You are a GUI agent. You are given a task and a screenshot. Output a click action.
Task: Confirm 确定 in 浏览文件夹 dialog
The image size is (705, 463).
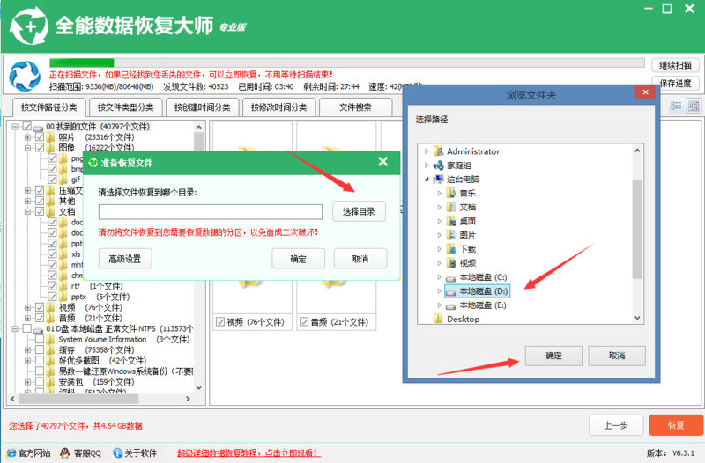click(x=553, y=356)
